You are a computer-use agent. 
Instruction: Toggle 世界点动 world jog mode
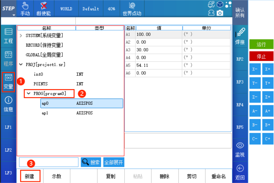pyautogui.click(x=132, y=9)
